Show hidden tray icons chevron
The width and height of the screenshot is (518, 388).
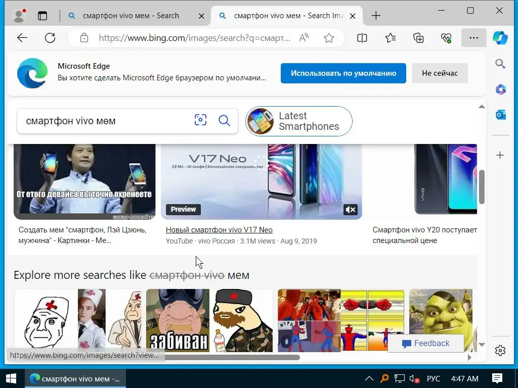[x=369, y=378]
